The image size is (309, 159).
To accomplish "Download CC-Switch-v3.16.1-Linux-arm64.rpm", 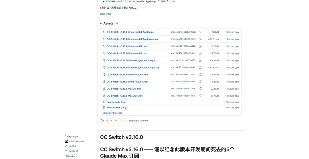I will 127,53.
